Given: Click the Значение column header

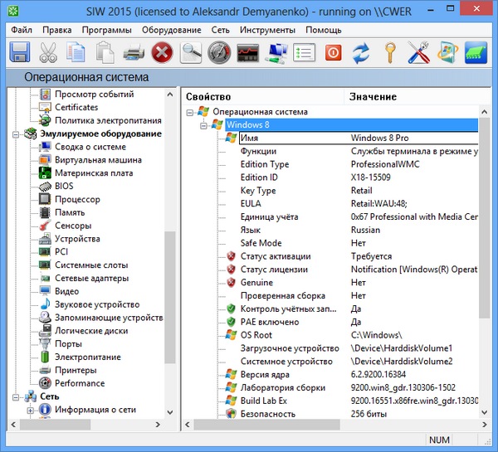Looking at the screenshot, I should click(373, 97).
